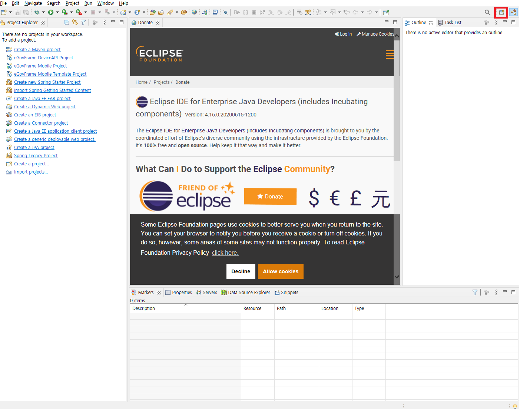Viewport: 520px width, 409px height.
Task: Open the Next Annotation dropdown arrow
Action: pyautogui.click(x=325, y=12)
